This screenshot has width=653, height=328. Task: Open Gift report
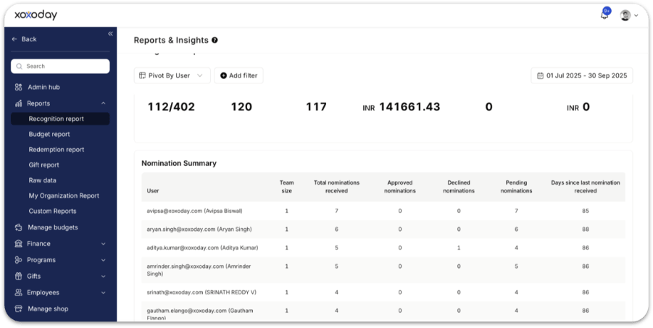tap(43, 165)
